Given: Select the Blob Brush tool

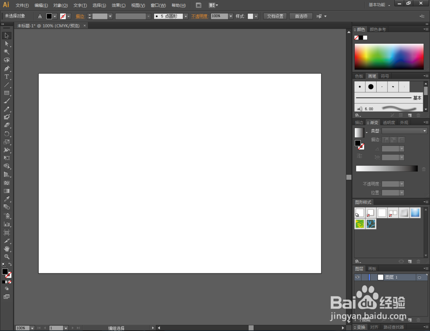Looking at the screenshot, I should click(6, 117).
